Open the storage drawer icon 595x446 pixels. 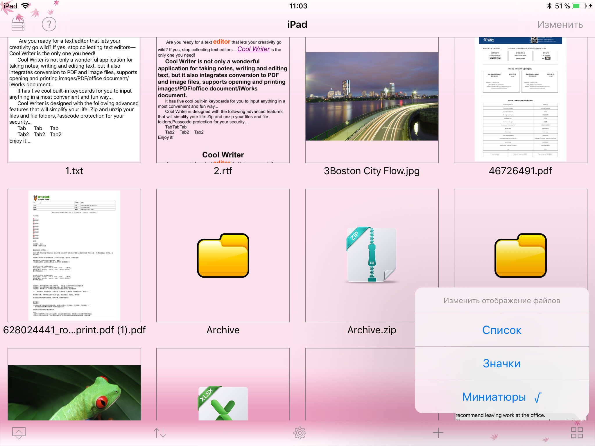[18, 24]
